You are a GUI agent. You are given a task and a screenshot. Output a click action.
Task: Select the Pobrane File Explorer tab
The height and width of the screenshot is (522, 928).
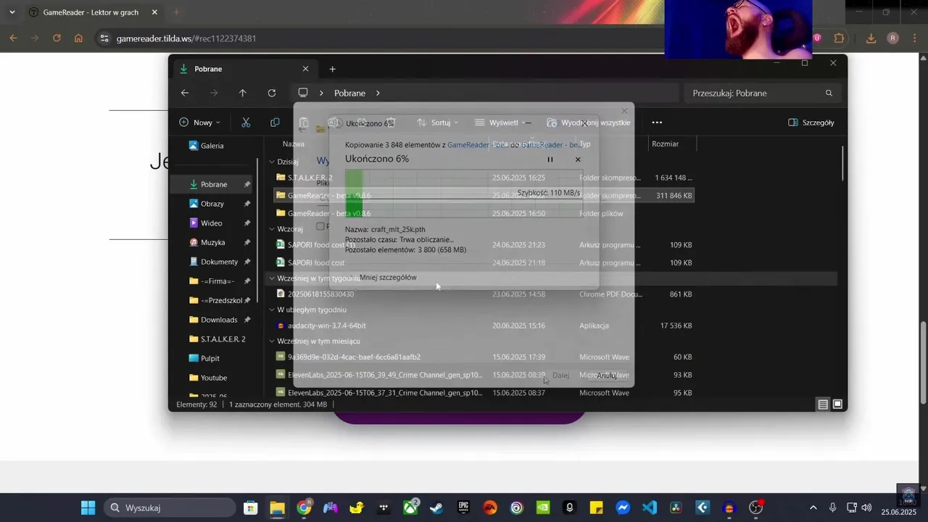[244, 69]
